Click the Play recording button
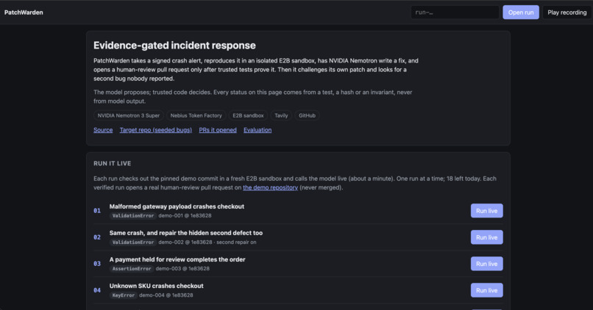Viewport: 593px width, 310px height. pyautogui.click(x=567, y=12)
